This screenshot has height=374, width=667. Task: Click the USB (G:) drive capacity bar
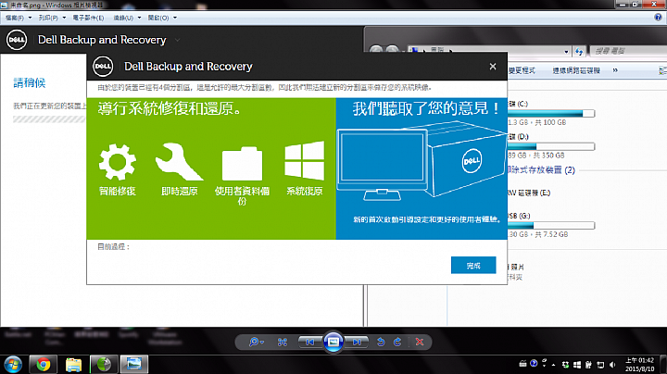551,226
